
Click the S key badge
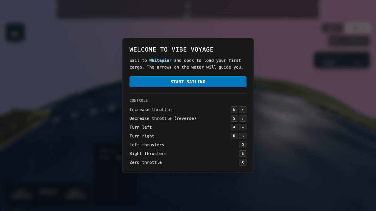[x=234, y=118]
